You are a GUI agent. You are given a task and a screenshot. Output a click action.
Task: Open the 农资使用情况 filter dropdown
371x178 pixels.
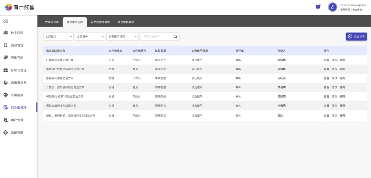click(122, 36)
